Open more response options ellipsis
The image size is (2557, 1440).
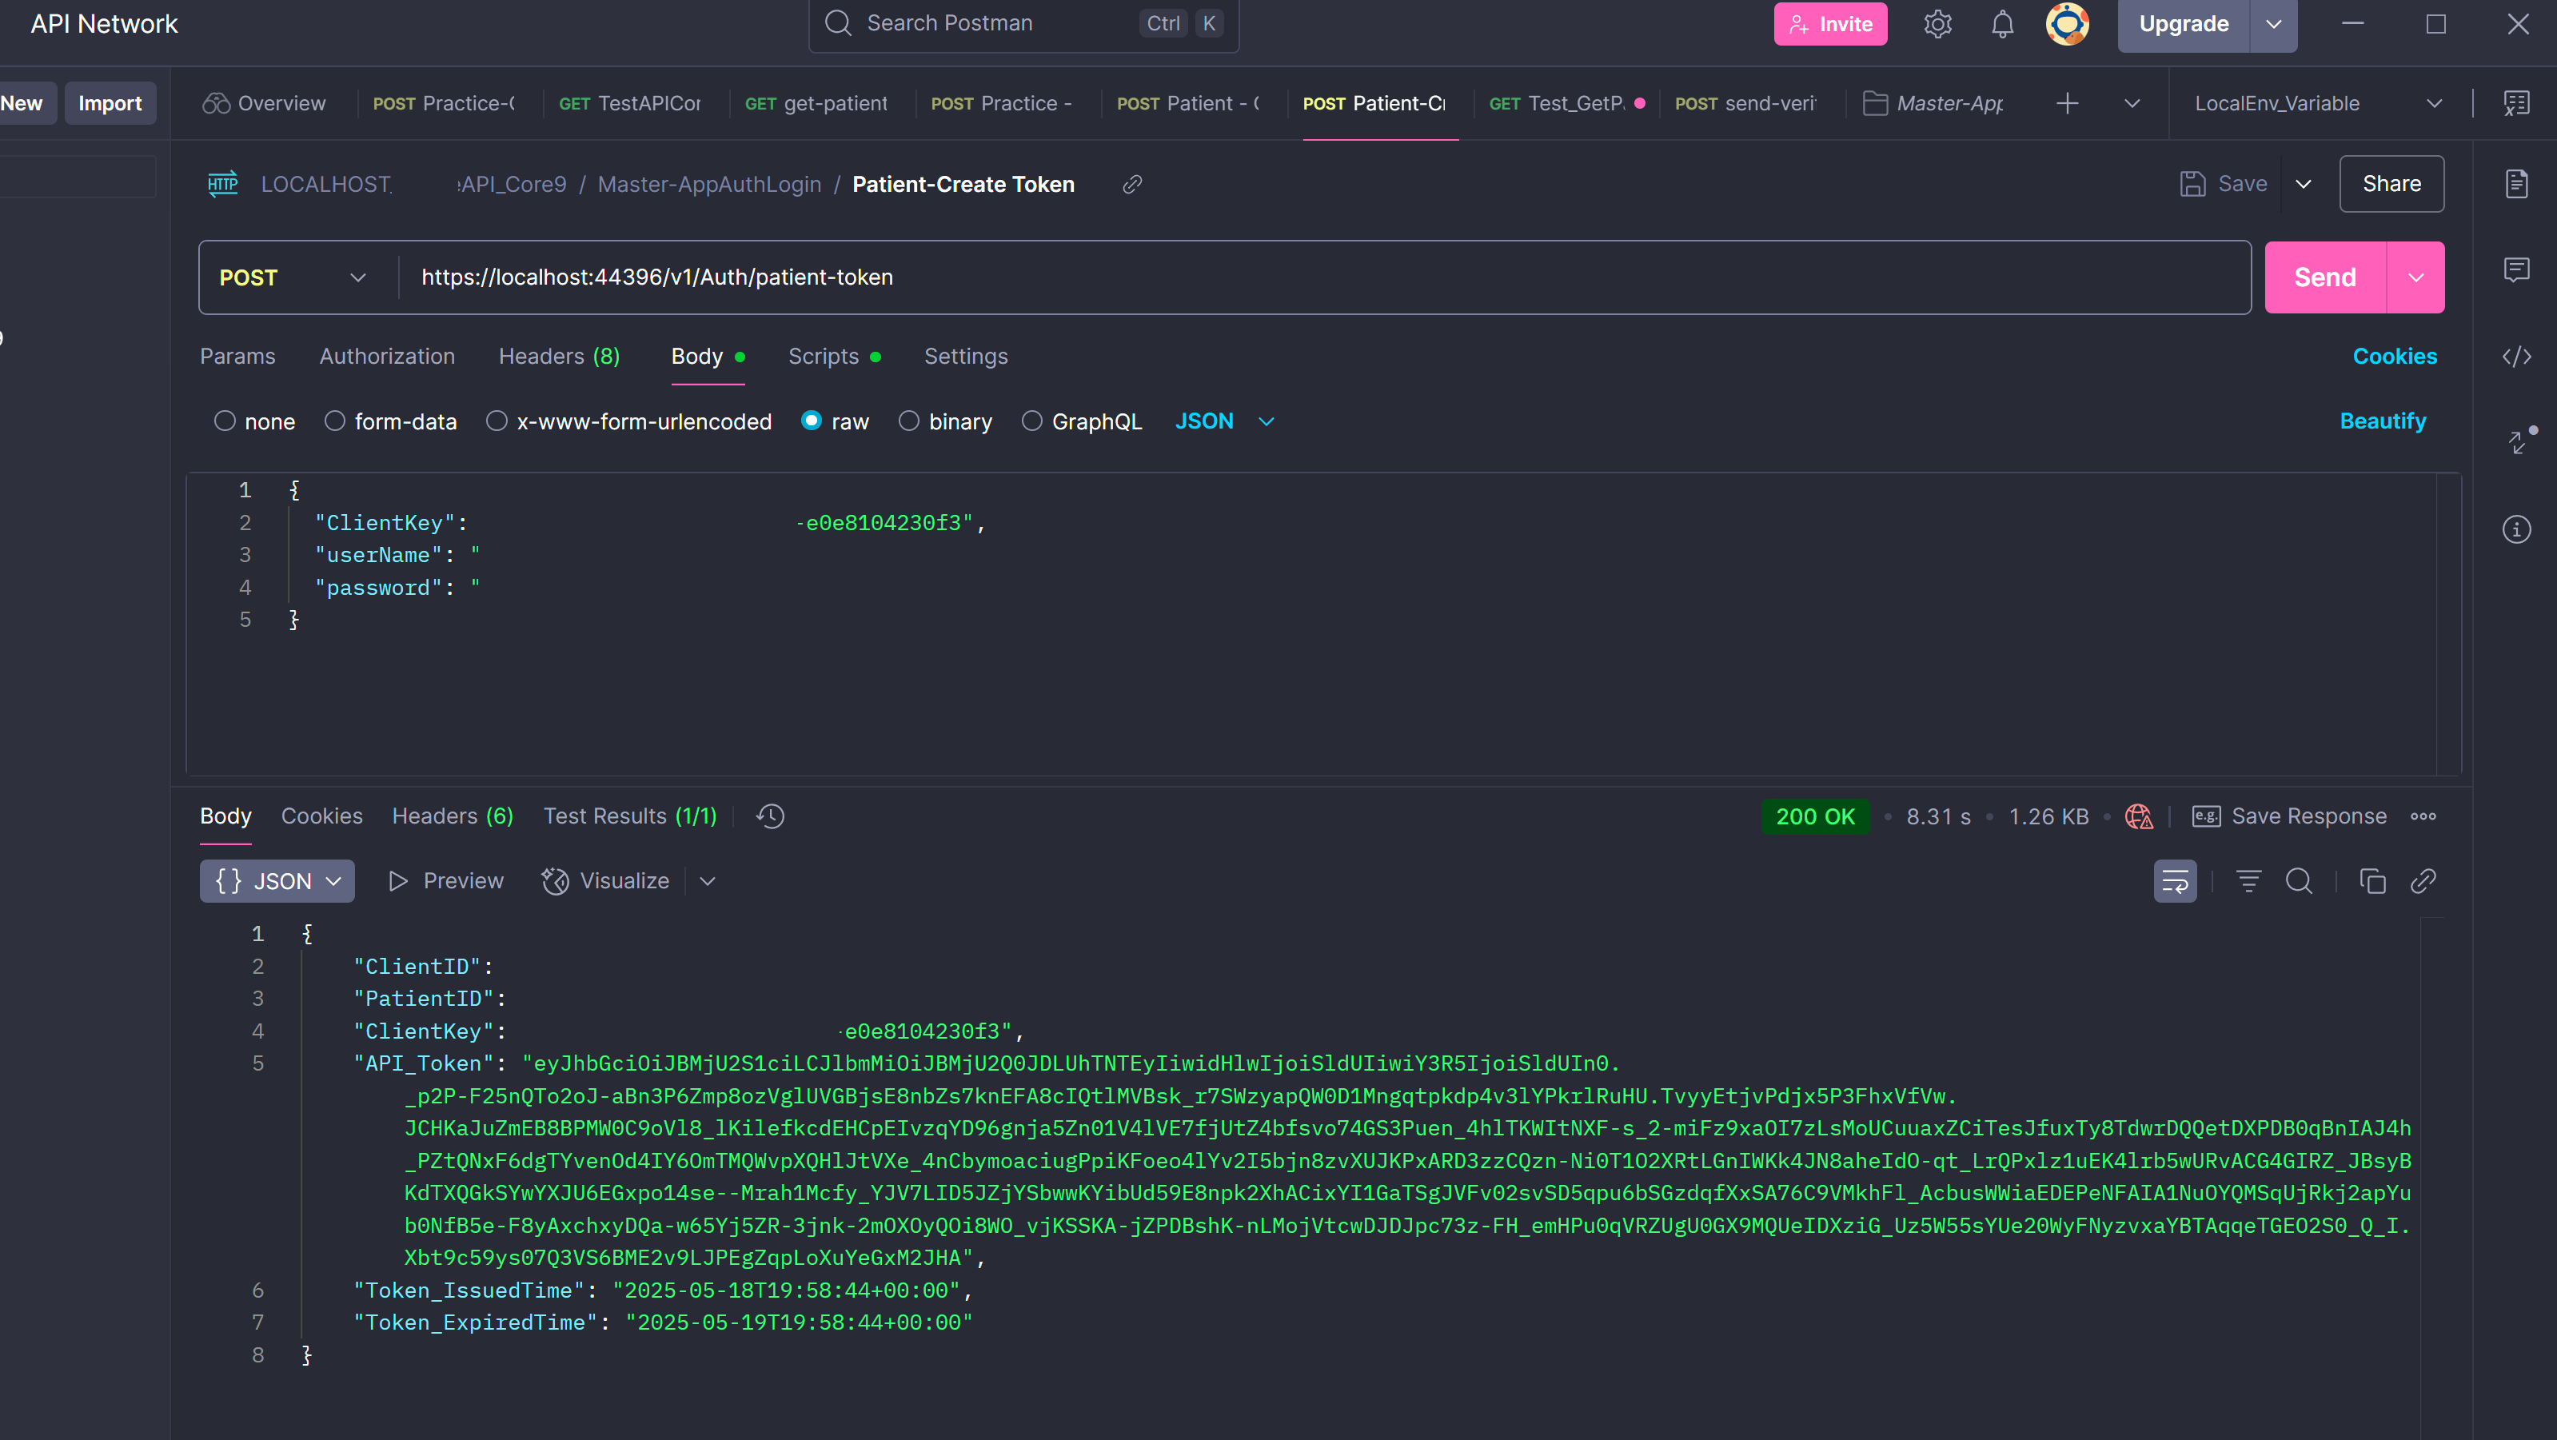[2423, 817]
